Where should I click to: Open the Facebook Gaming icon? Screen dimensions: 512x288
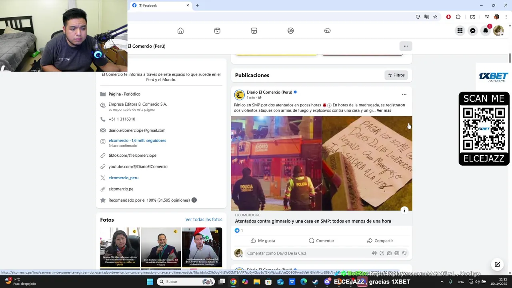tap(328, 31)
